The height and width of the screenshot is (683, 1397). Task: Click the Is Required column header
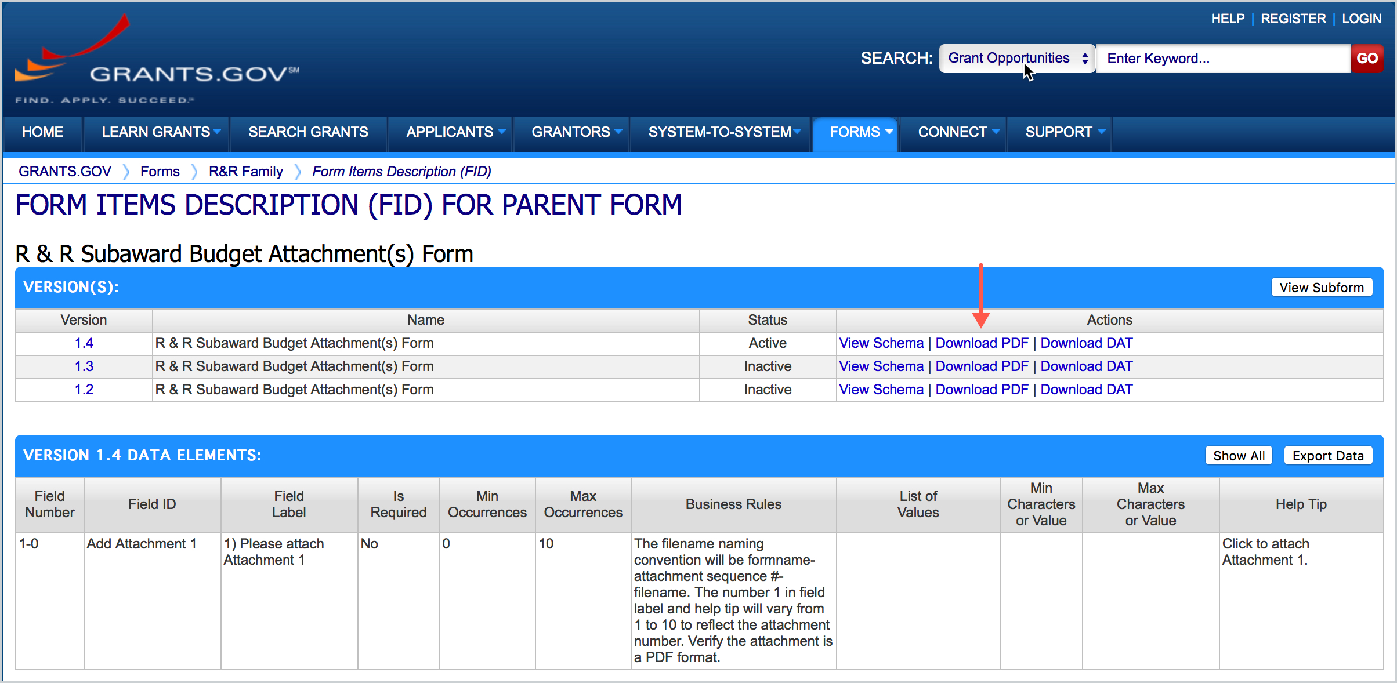tap(399, 504)
